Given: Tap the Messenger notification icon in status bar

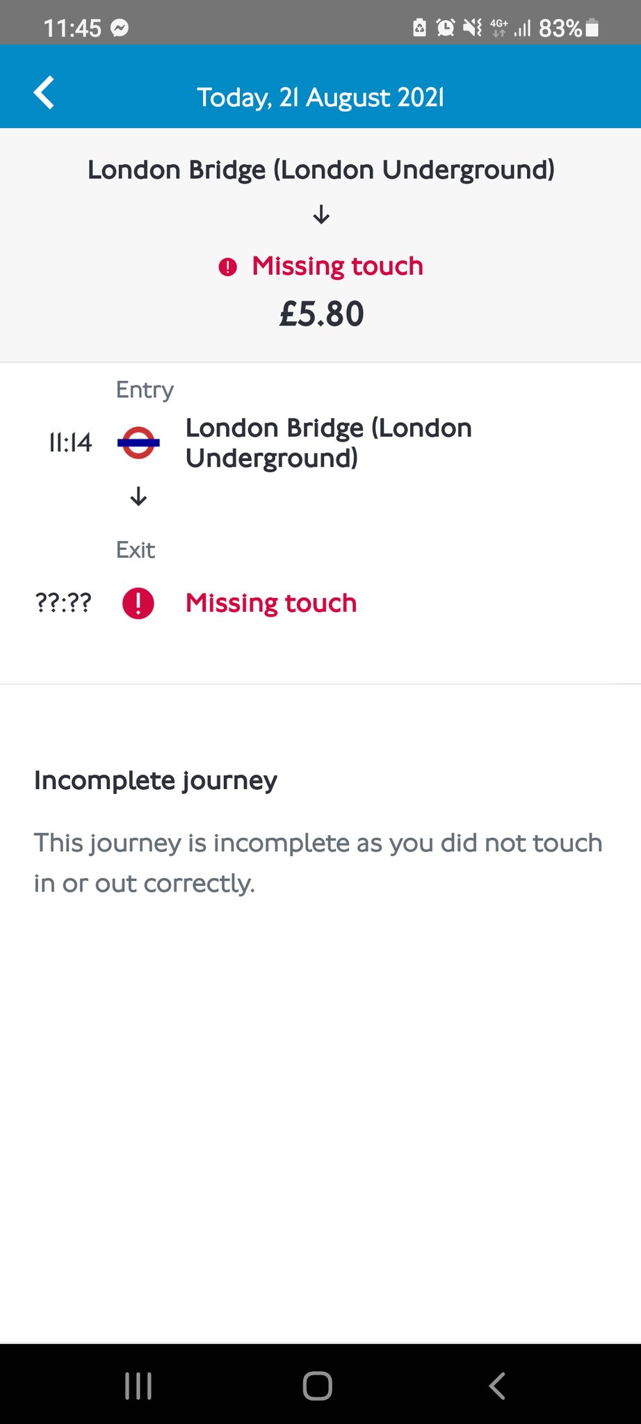Looking at the screenshot, I should [x=120, y=29].
